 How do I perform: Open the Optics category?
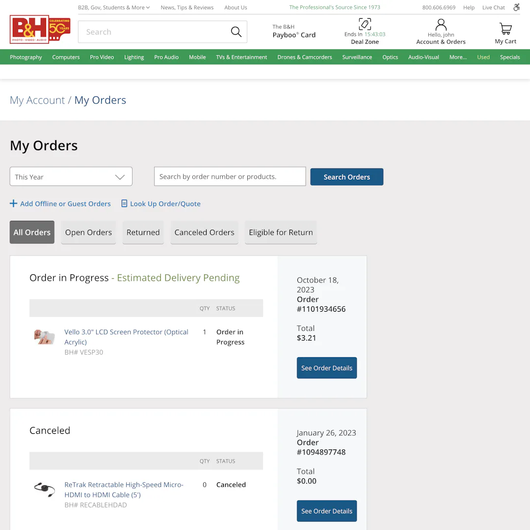pos(390,57)
